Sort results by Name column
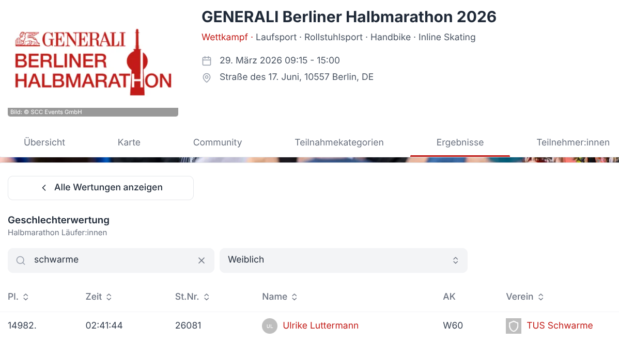Screen dimensions: 619x343 pos(280,297)
